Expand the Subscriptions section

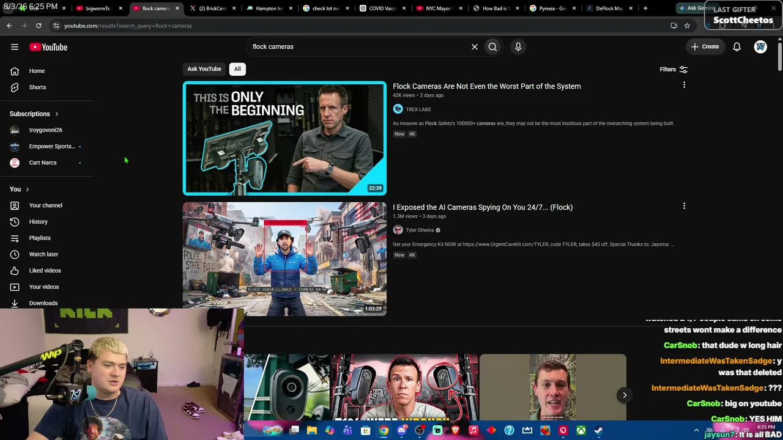(x=34, y=114)
